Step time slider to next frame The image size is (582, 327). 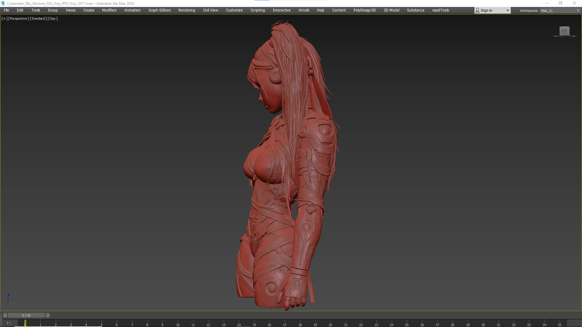(x=48, y=315)
